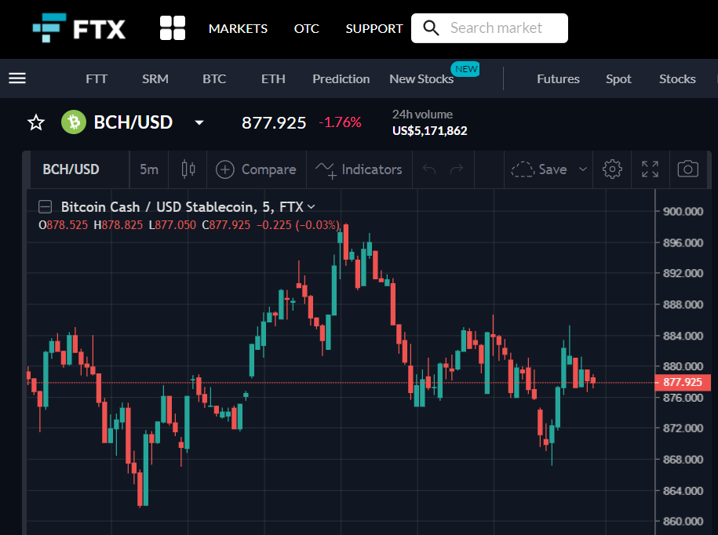Click the FTX logo
Viewport: 718px width, 535px height.
[x=78, y=28]
